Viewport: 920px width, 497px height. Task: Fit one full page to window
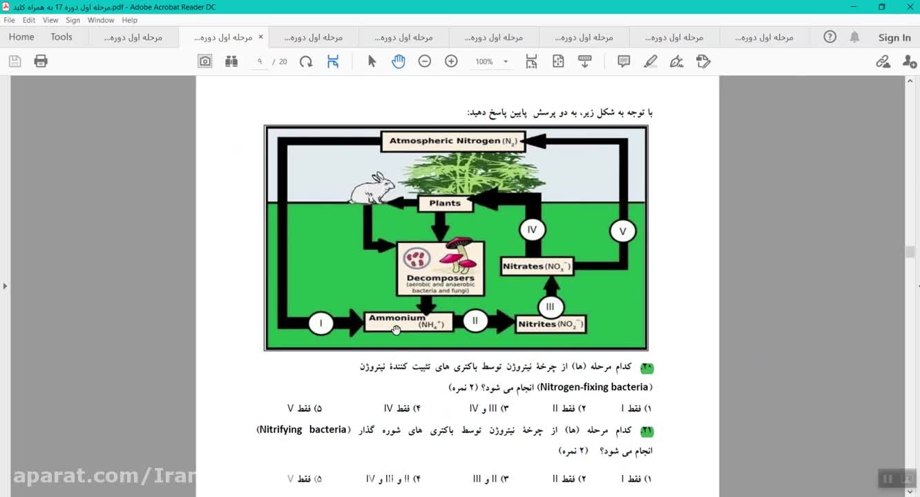tap(558, 61)
